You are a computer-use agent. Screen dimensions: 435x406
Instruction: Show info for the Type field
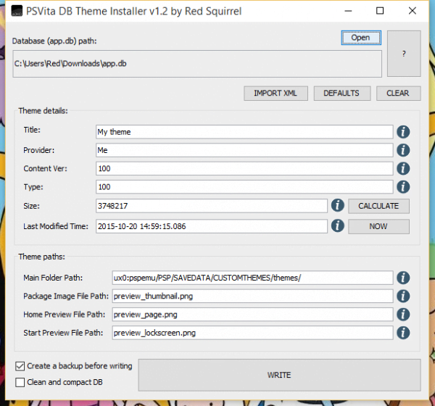pyautogui.click(x=403, y=187)
